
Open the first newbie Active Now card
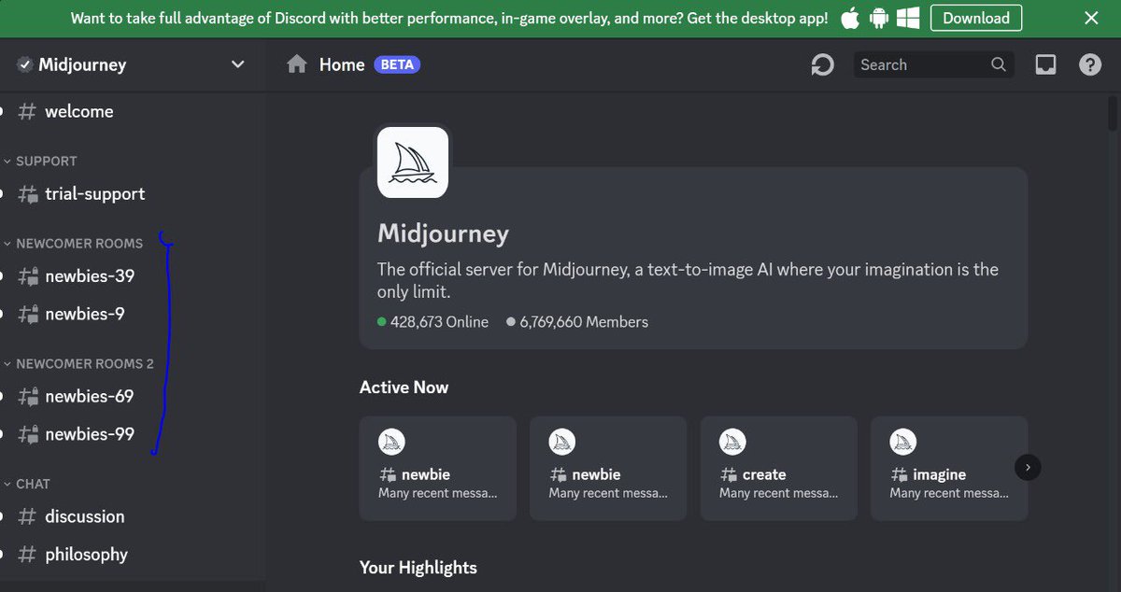coord(438,468)
